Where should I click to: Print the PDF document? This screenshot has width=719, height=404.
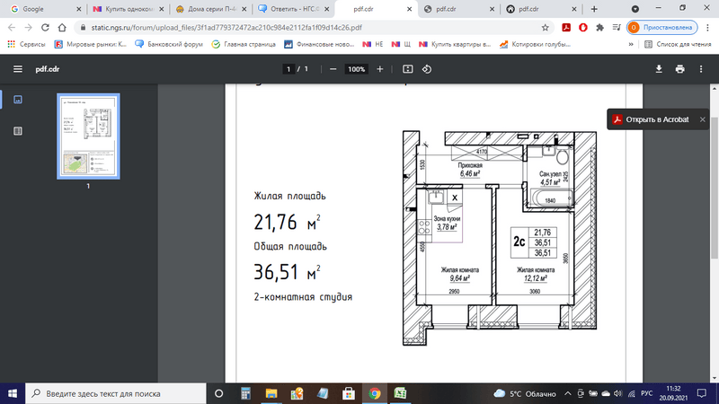[680, 69]
